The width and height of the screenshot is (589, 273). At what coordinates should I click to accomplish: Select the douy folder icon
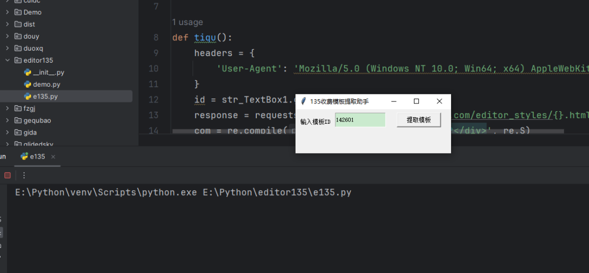coord(17,37)
